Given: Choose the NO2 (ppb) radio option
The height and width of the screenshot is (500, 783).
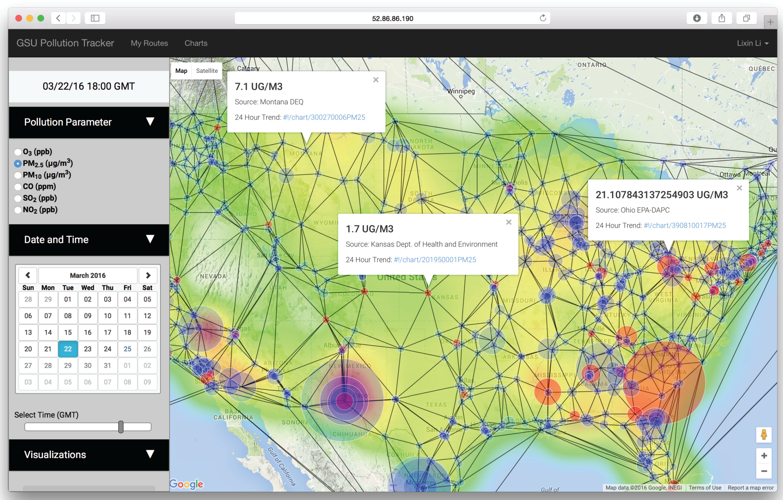Looking at the screenshot, I should (18, 210).
